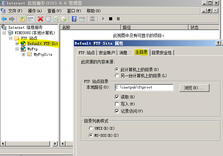
Task: Click the dialog help question mark button
Action: [218, 43]
